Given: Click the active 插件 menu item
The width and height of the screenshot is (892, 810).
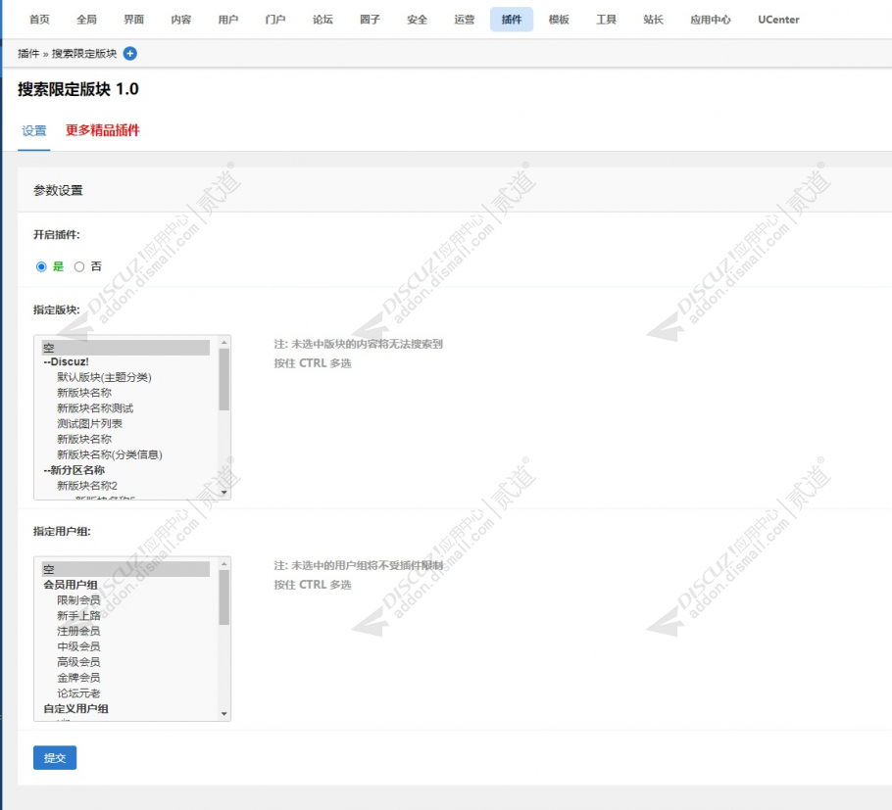Looking at the screenshot, I should (512, 20).
